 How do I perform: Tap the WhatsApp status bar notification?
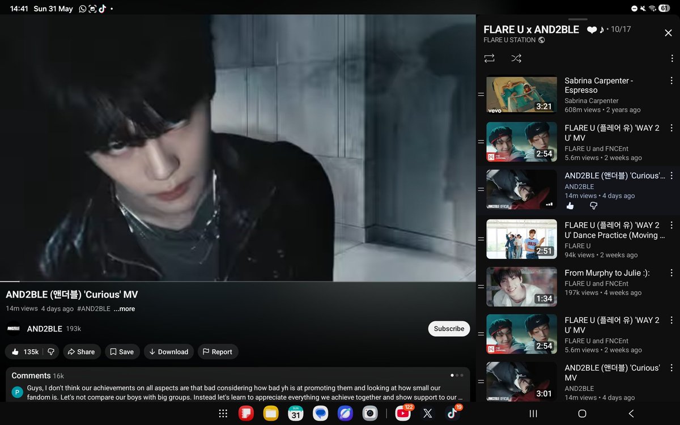pyautogui.click(x=83, y=8)
